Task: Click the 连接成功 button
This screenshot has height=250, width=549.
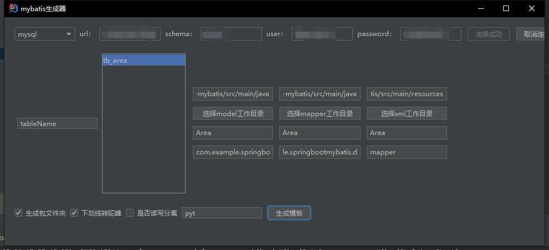Action: pyautogui.click(x=489, y=34)
